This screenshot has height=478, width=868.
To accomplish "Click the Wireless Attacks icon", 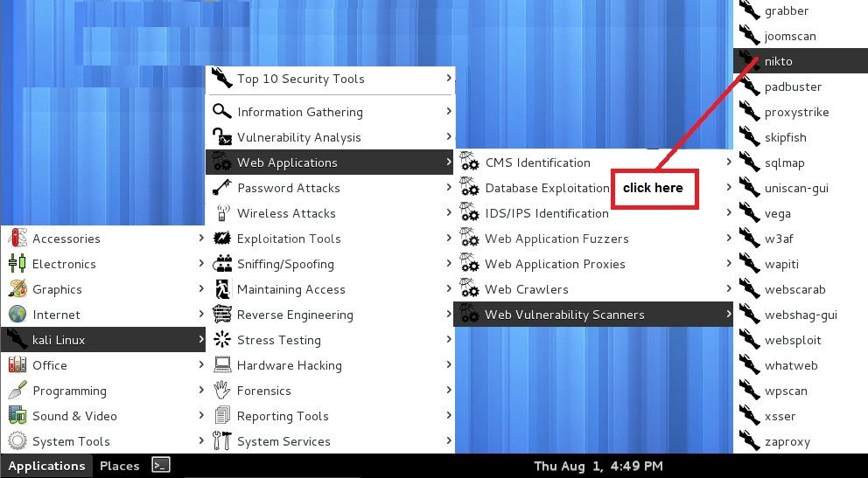I will click(222, 212).
